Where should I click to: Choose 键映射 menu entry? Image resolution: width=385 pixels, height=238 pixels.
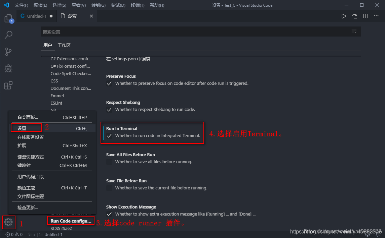[52, 166]
